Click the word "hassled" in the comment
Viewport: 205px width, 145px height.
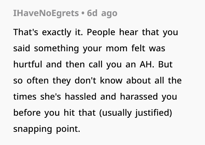point(81,96)
